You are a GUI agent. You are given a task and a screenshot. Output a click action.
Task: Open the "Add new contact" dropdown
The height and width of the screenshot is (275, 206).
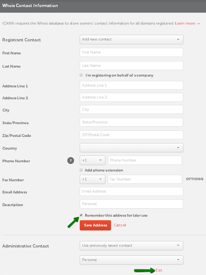[131, 39]
